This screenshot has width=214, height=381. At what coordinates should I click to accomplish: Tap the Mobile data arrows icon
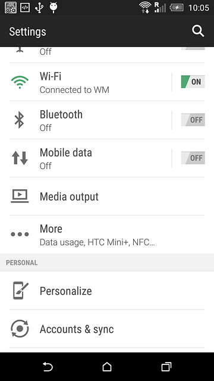click(20, 158)
